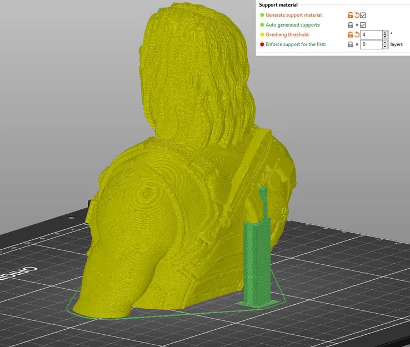Image resolution: width=410 pixels, height=347 pixels.
Task: Reset Overhang threshold using the orange arrow
Action: 357,34
